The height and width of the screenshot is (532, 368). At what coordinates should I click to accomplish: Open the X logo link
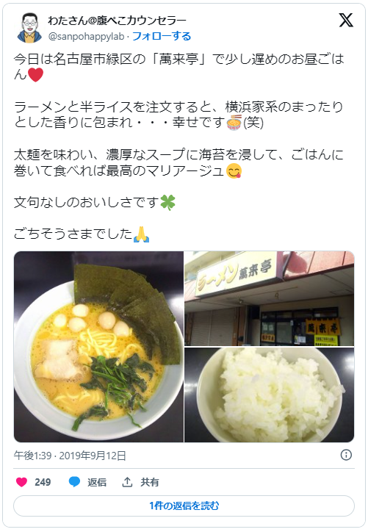coord(346,21)
